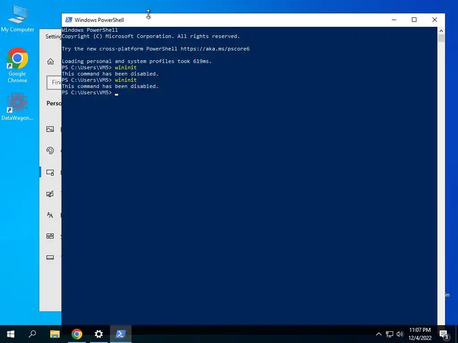Screen dimensions: 458x343
Task: Click the second 'wininit' command text
Action: tap(126, 80)
